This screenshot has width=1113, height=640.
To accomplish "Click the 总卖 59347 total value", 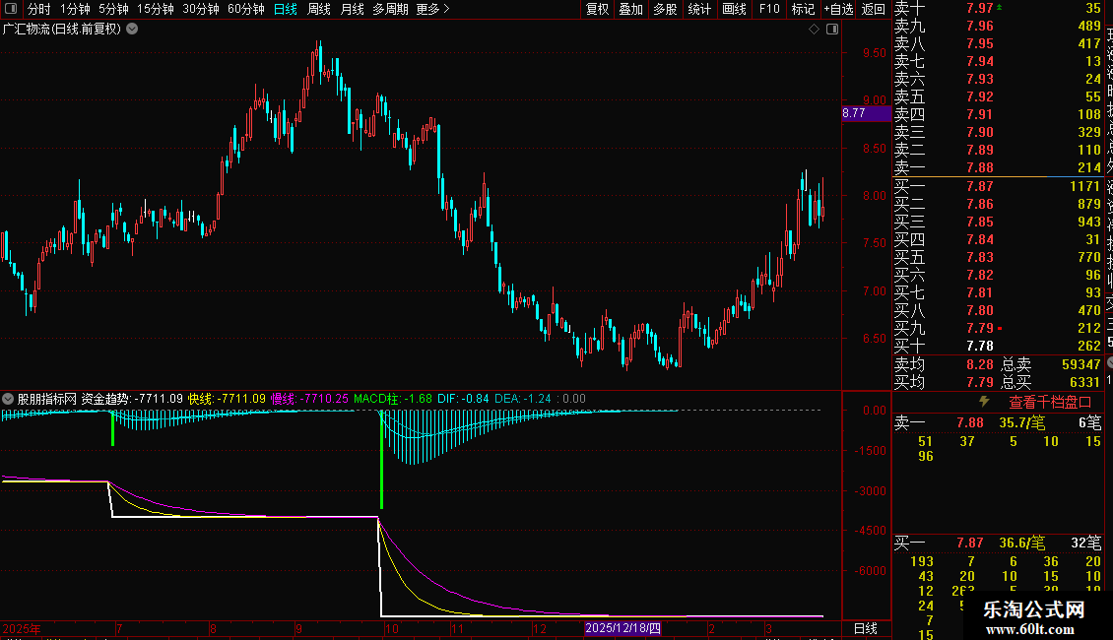I will (1081, 364).
